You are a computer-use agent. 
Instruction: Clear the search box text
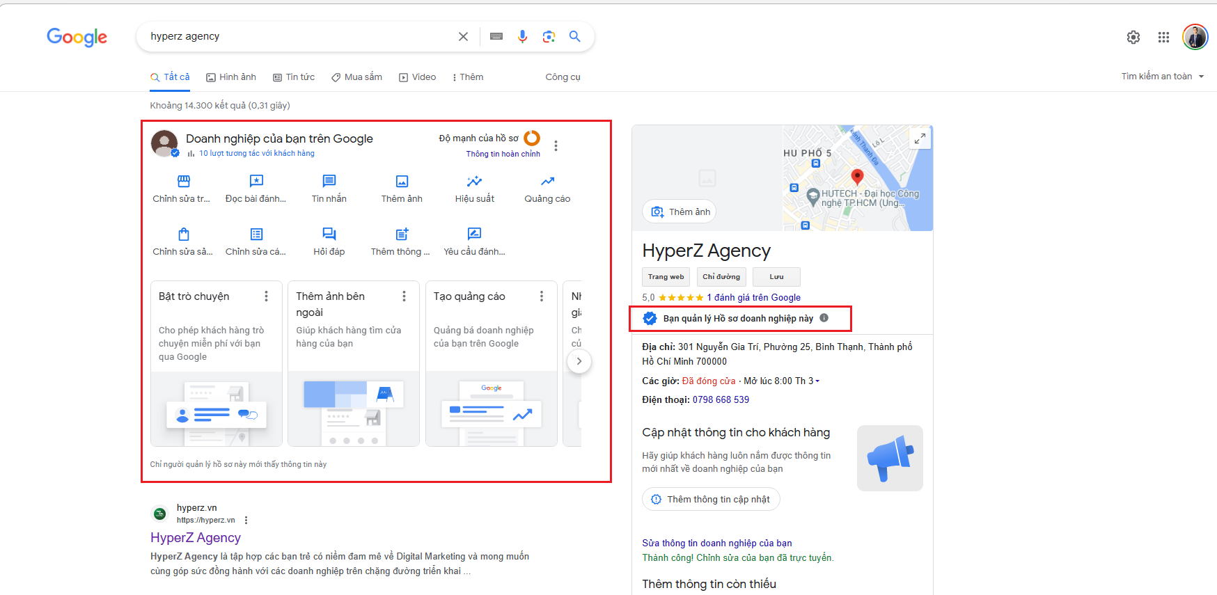click(x=463, y=36)
